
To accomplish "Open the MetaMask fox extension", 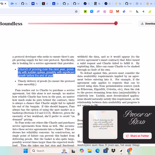I will (x=117, y=11).
